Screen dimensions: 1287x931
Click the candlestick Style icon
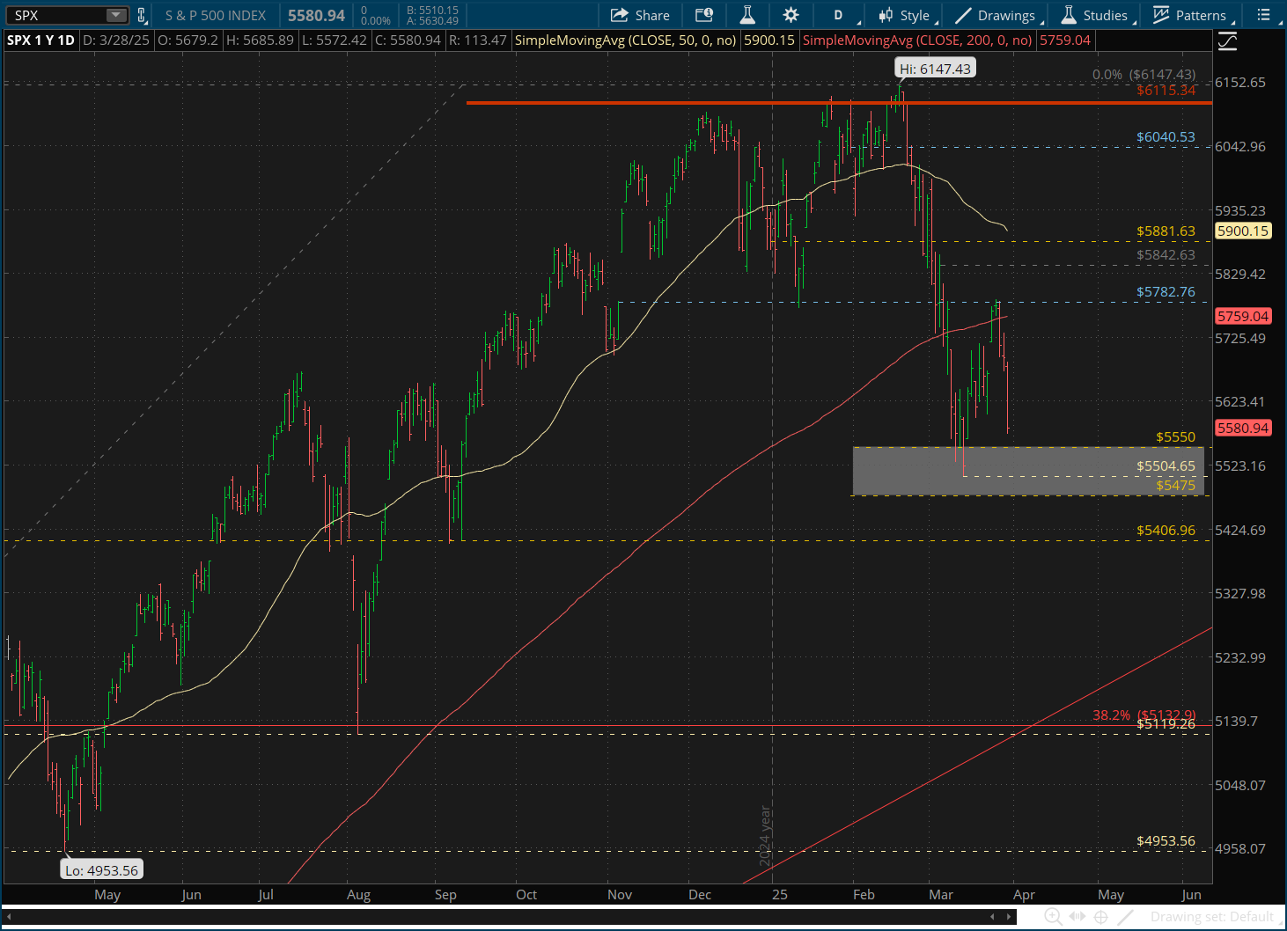click(x=886, y=15)
